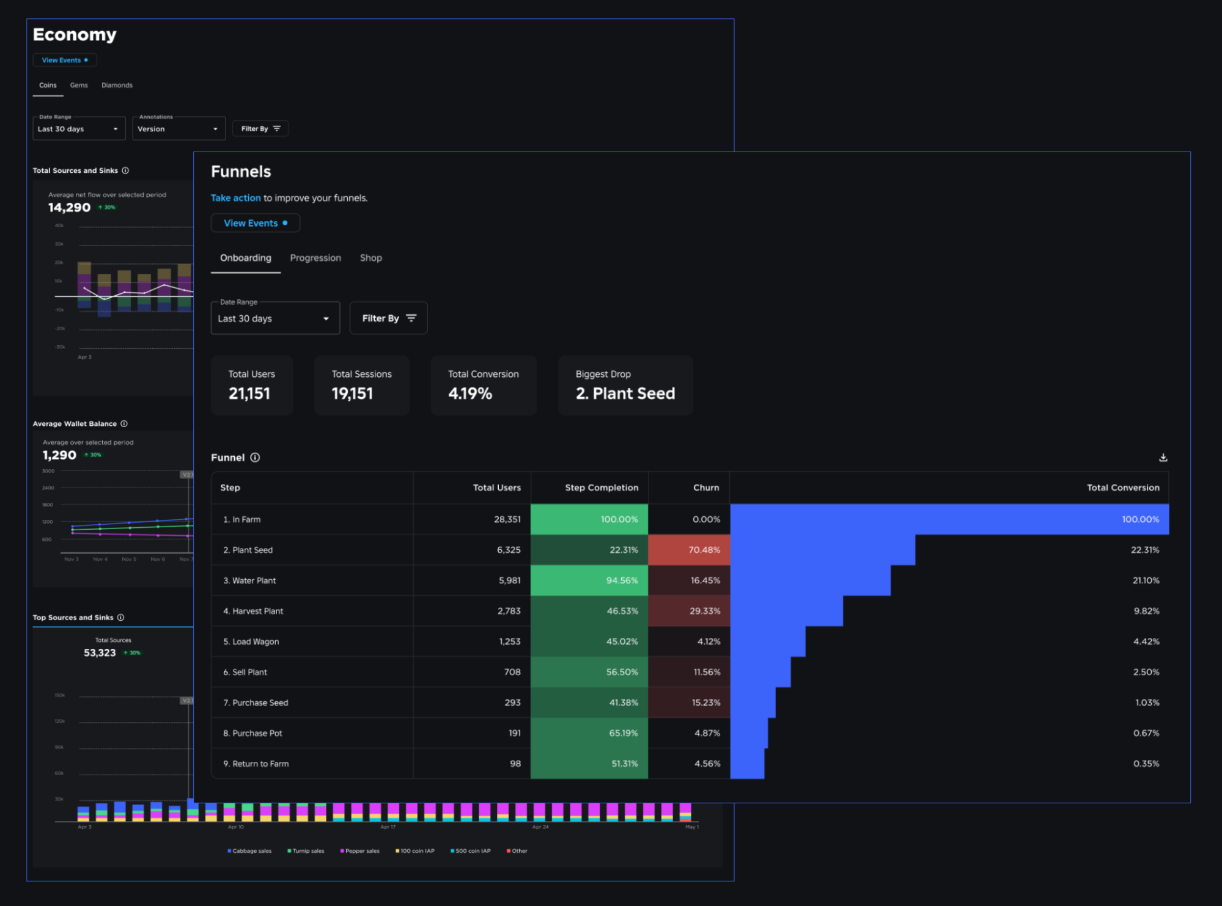Toggle 100 coin IAP legend item

coord(414,850)
